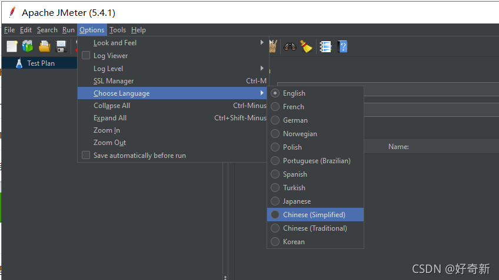Open the Function Helper list icon

tap(325, 47)
